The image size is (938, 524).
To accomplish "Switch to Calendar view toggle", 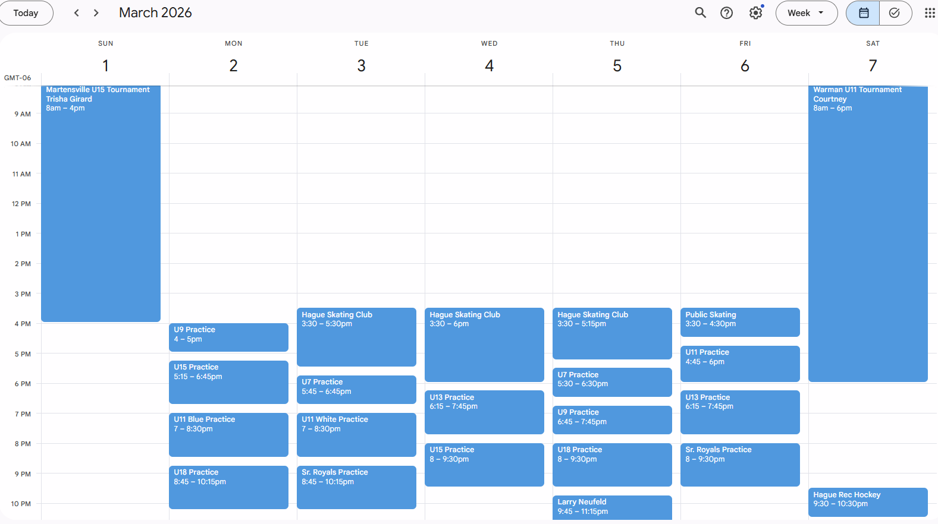I will [863, 13].
